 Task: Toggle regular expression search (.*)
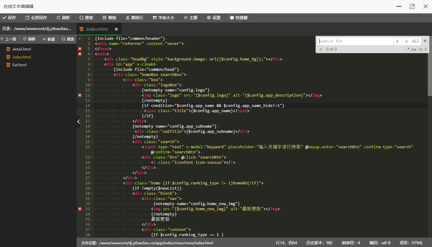pos(407,49)
